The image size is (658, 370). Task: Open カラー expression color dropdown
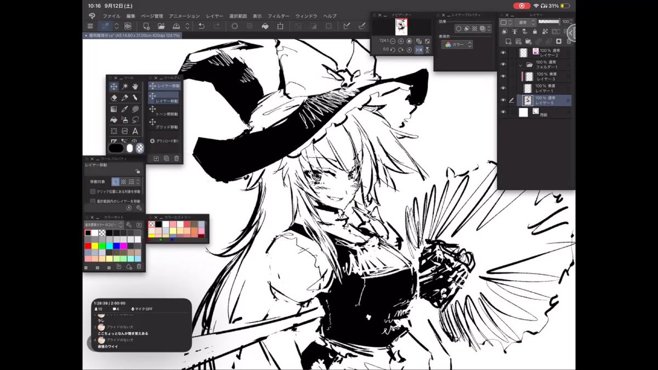pyautogui.click(x=457, y=44)
